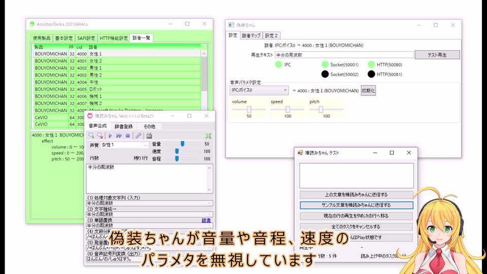The width and height of the screenshot is (487, 274).
Task: Adjust the speed slider in 偽装ちゃん
Action: tap(288, 110)
